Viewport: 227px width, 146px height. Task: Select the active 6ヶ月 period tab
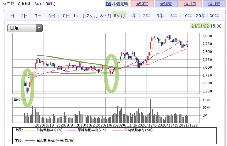(119, 16)
